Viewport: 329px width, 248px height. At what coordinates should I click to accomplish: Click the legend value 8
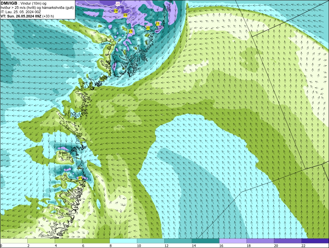(x=111, y=246)
